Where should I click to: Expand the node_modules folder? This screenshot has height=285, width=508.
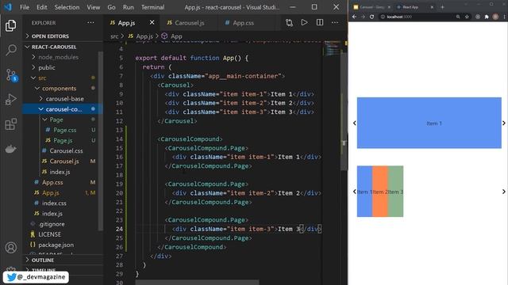tap(58, 57)
